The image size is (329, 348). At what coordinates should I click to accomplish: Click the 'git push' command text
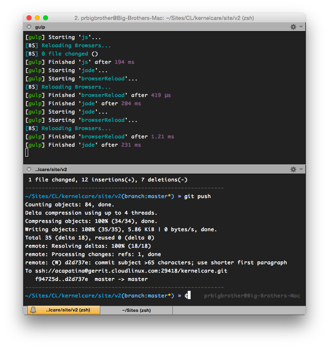click(197, 196)
